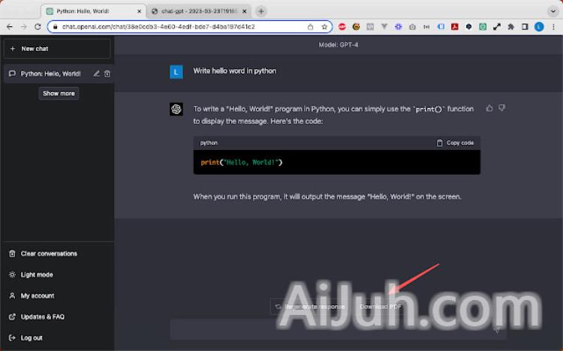Click Regenerate response button

(x=309, y=306)
